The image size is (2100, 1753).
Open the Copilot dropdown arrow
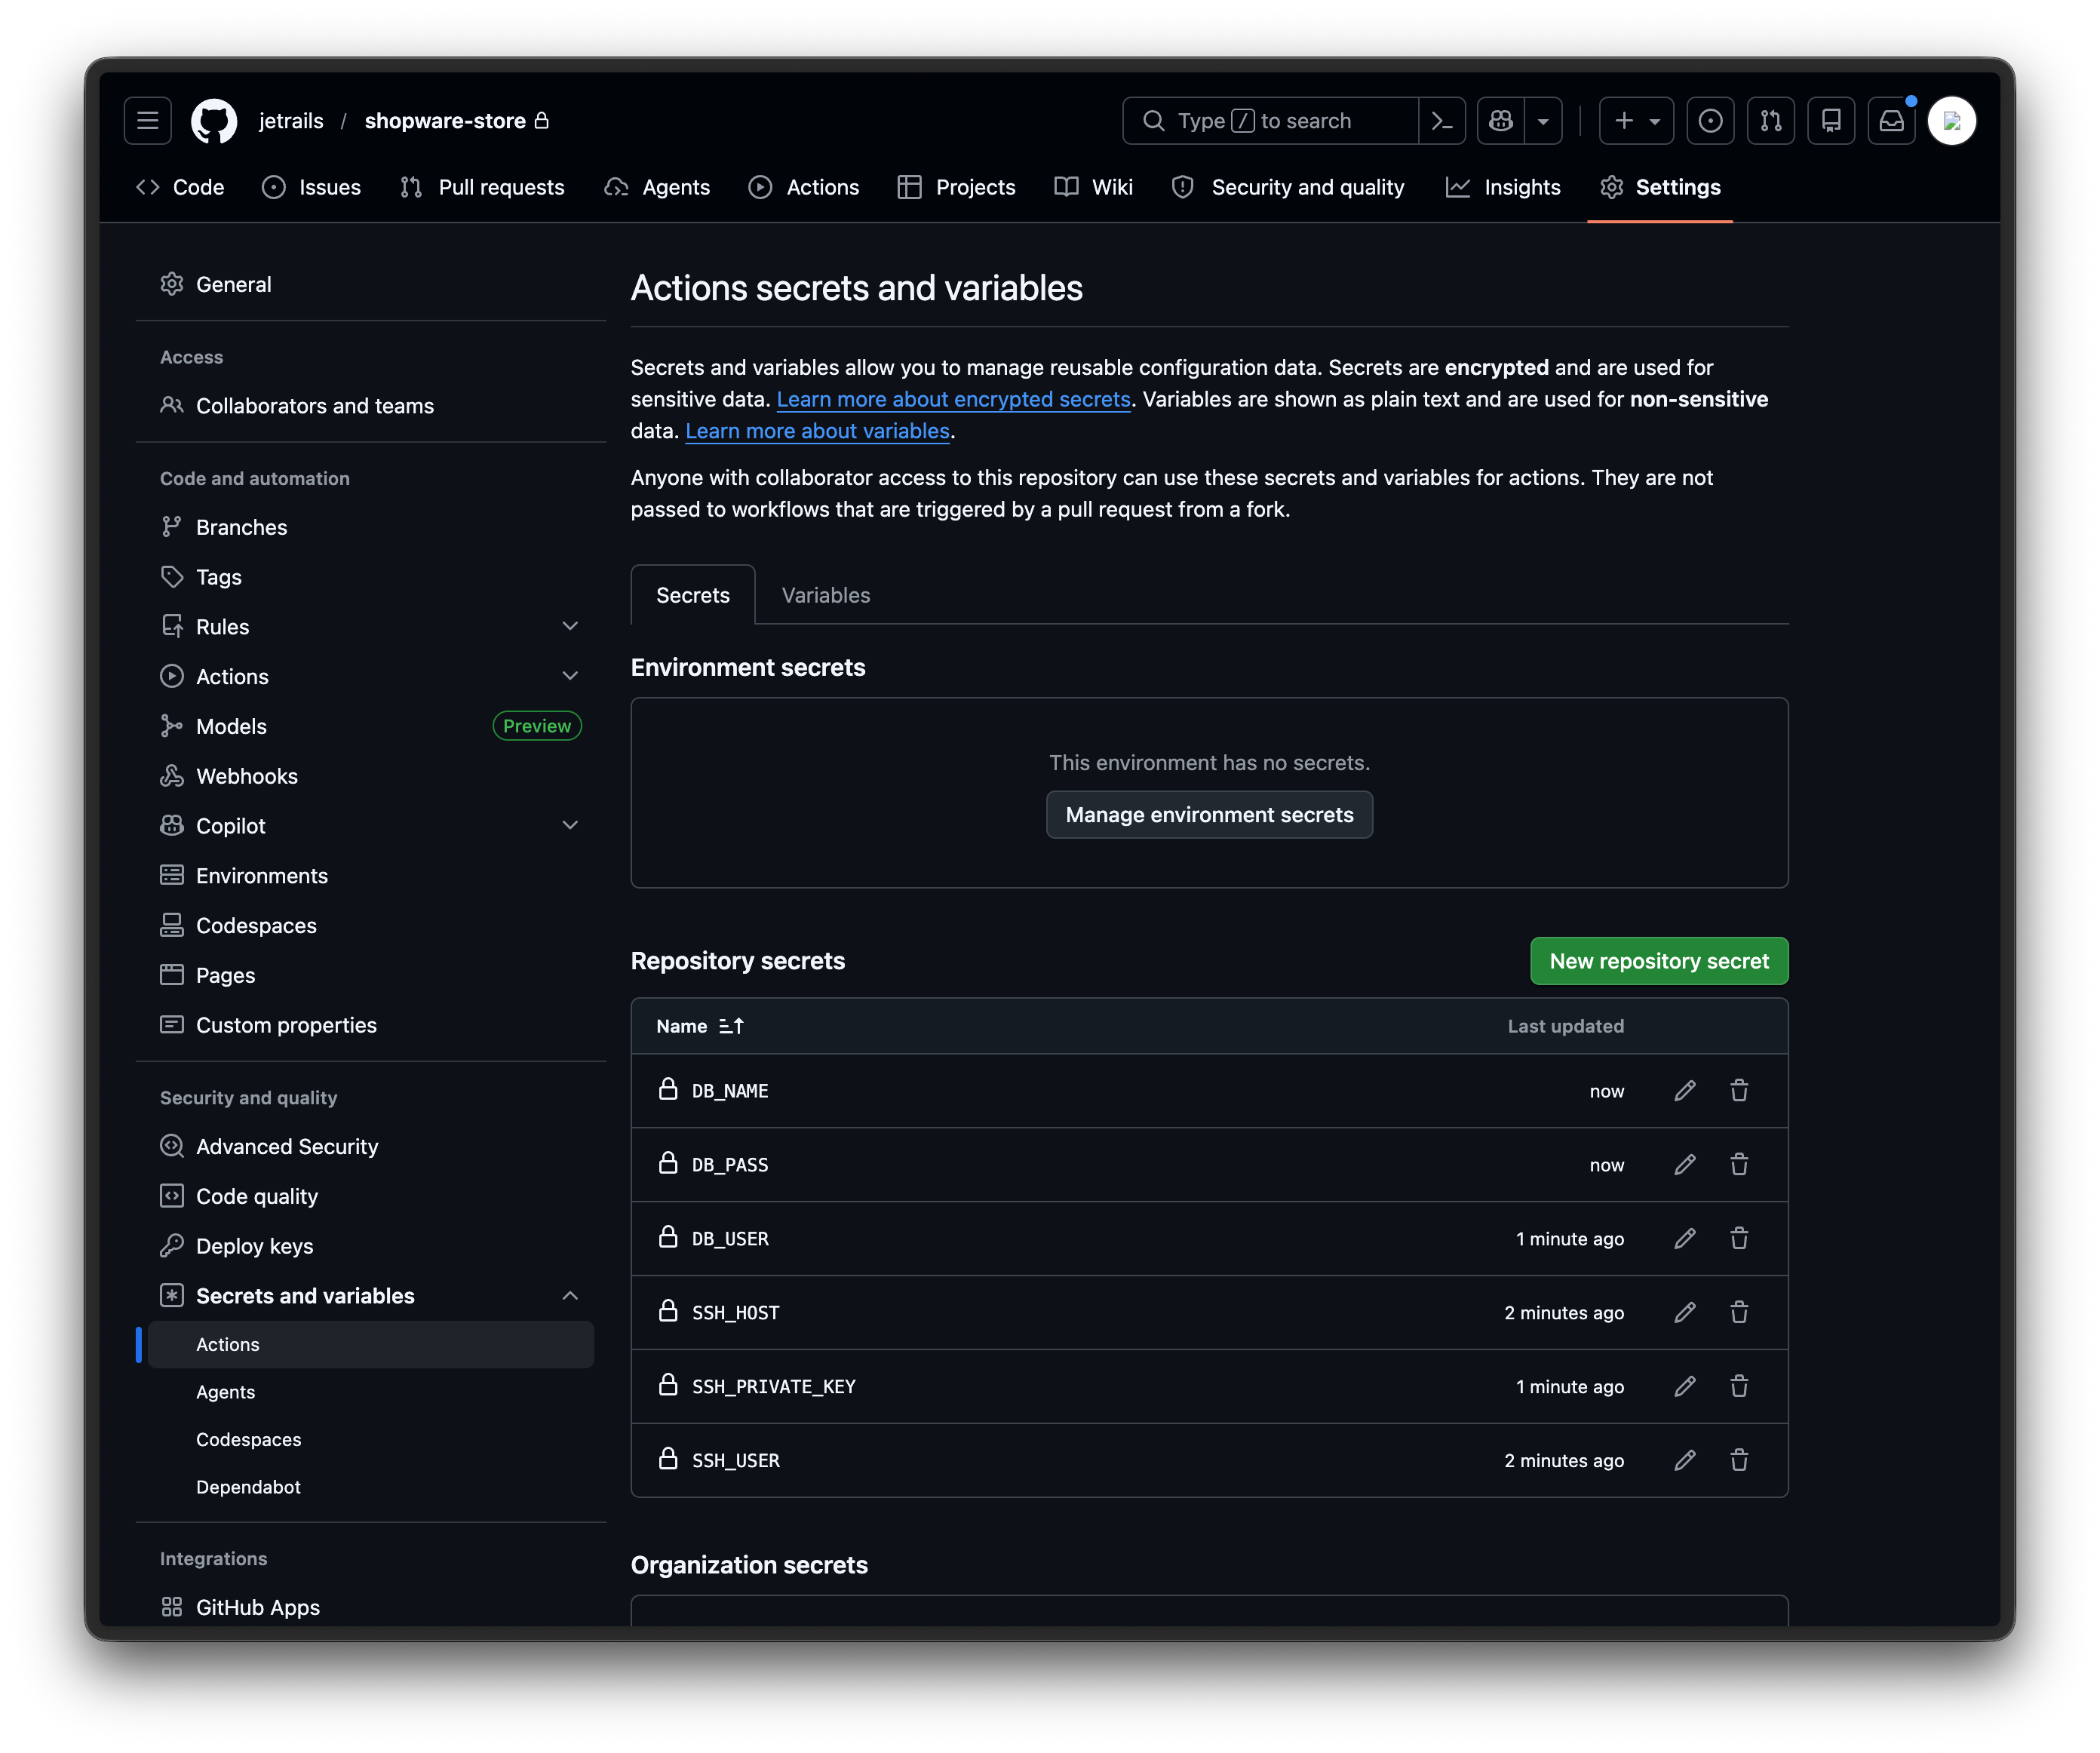coord(1543,121)
